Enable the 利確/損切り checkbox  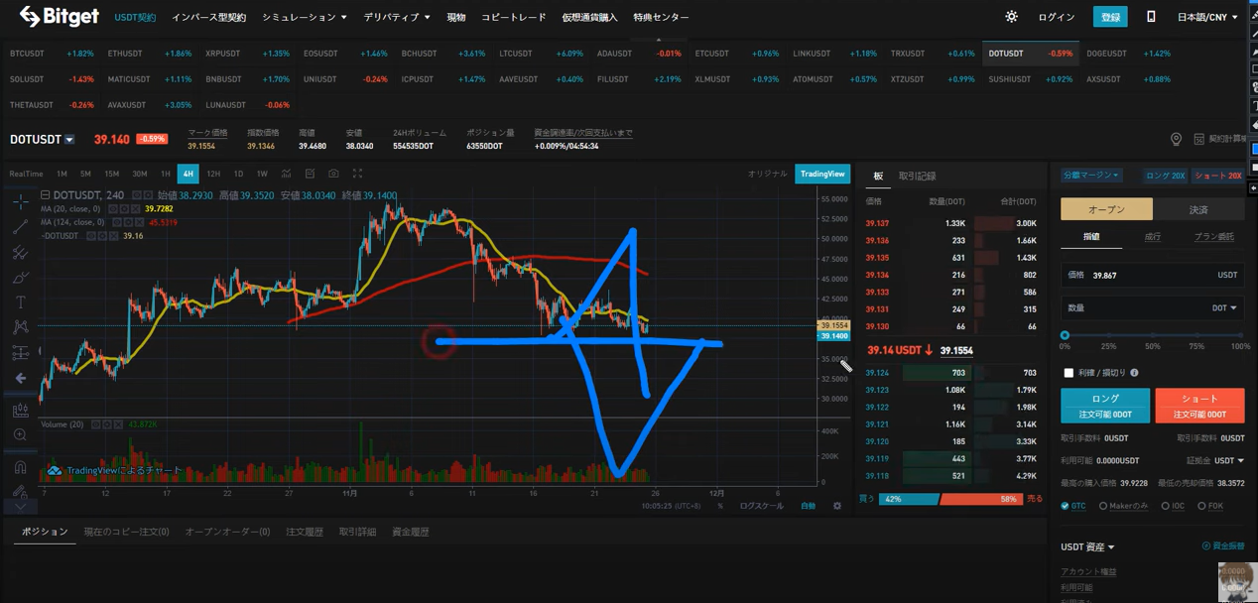tap(1069, 373)
